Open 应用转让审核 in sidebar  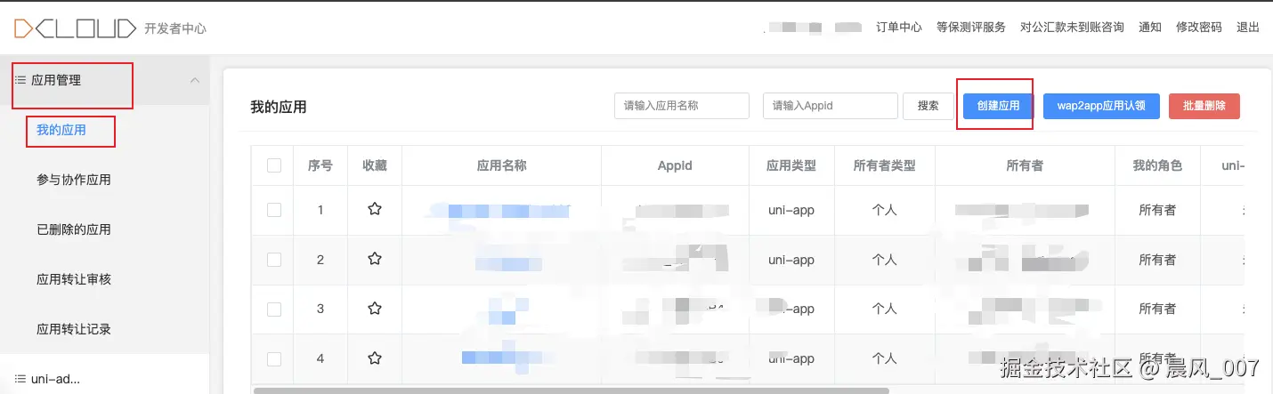tap(74, 279)
